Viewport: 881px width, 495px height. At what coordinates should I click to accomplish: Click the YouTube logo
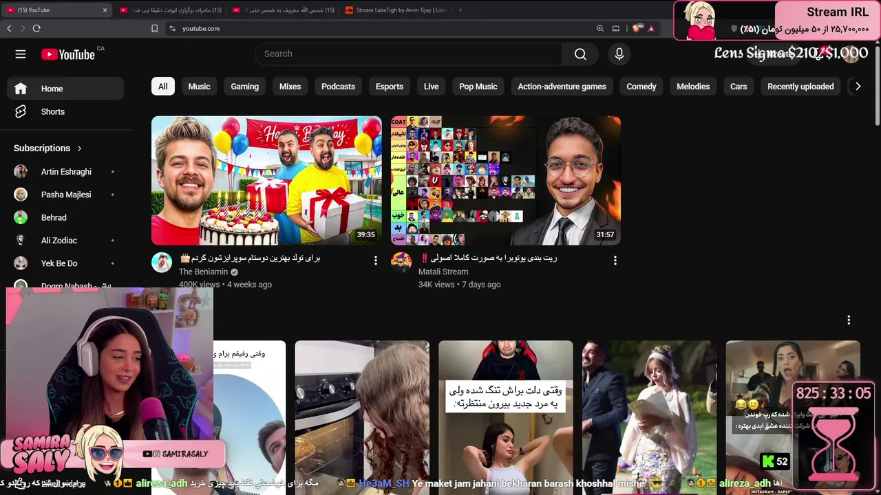[68, 54]
